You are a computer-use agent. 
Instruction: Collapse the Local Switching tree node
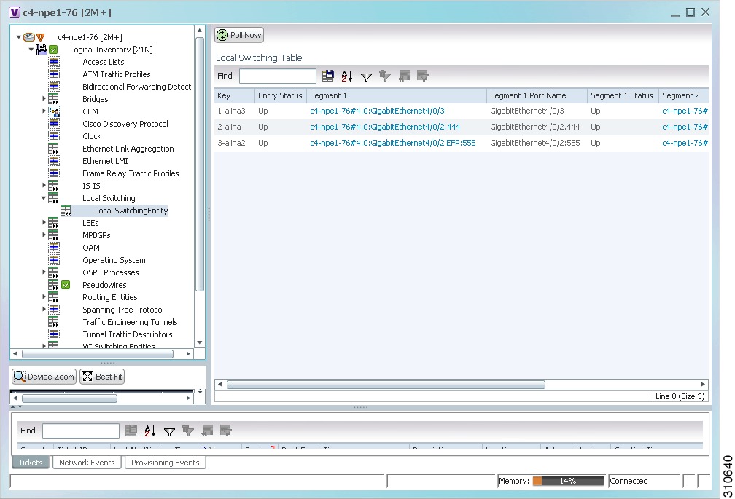44,198
